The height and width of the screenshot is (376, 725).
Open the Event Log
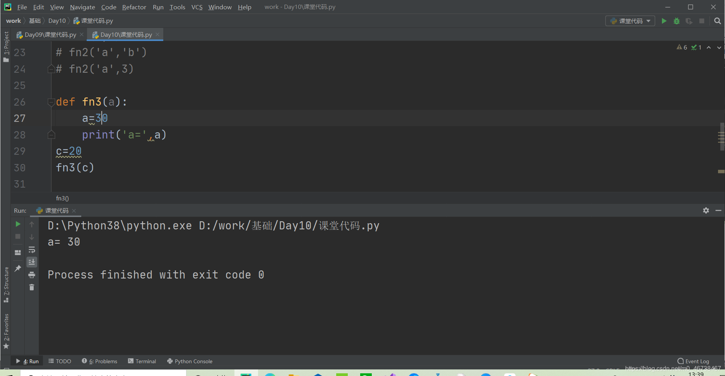coord(693,361)
